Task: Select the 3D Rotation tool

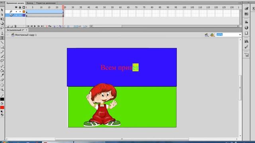Action: (2, 23)
